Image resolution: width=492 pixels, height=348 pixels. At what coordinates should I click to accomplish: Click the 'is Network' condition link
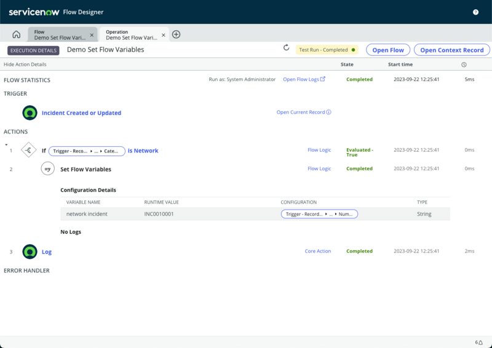click(x=143, y=151)
